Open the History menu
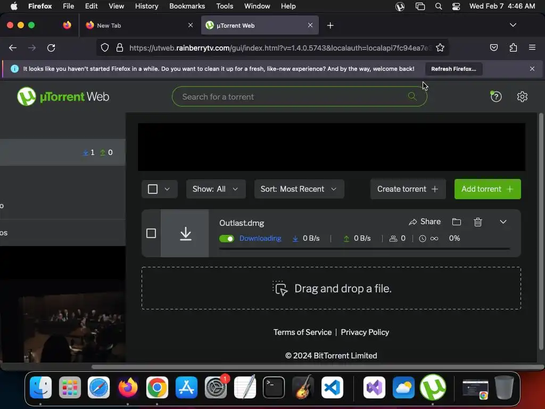Viewport: 545px width, 409px height. coord(146,6)
